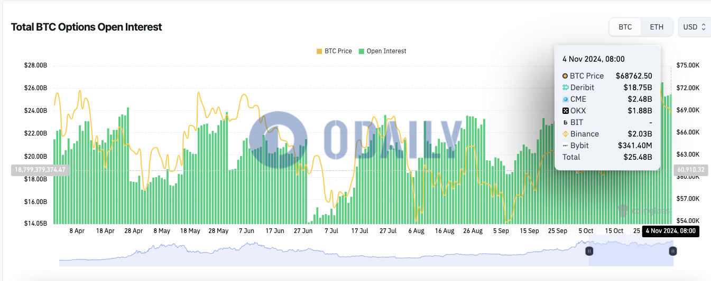Click the $75.00K right axis label
This screenshot has width=711, height=281.
point(688,65)
